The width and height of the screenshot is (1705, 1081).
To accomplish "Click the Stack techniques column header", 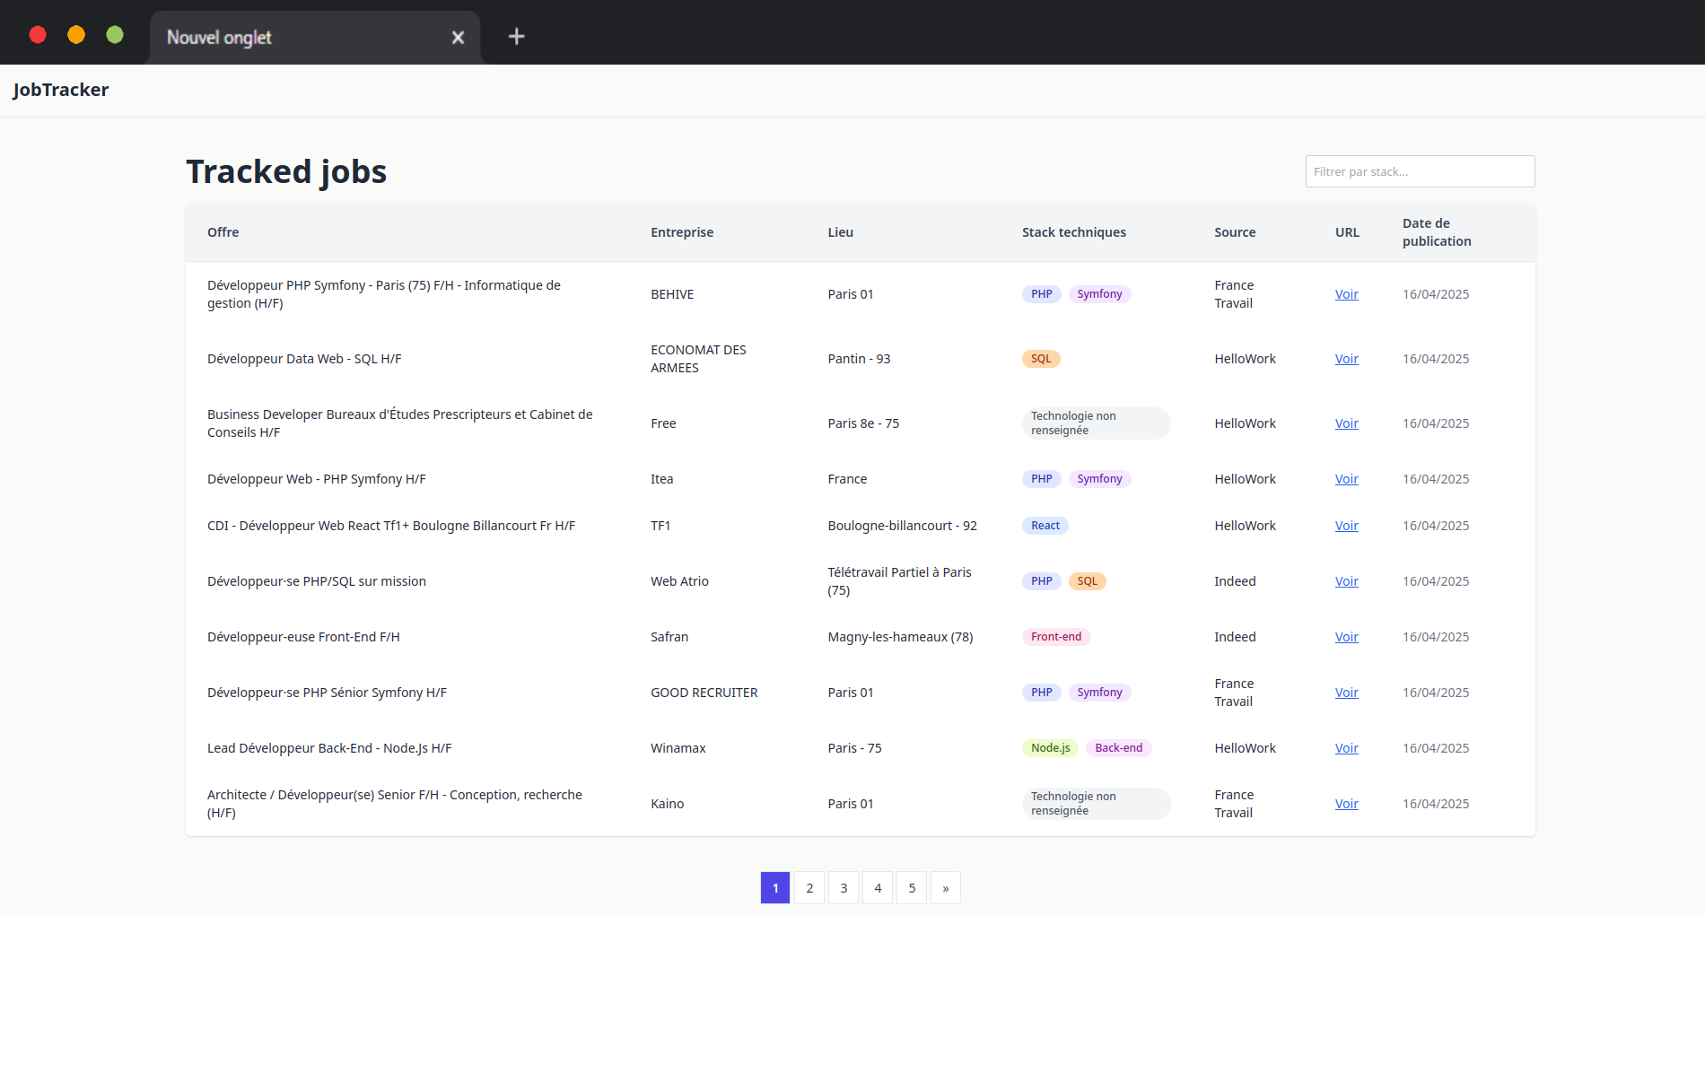I will (x=1073, y=232).
